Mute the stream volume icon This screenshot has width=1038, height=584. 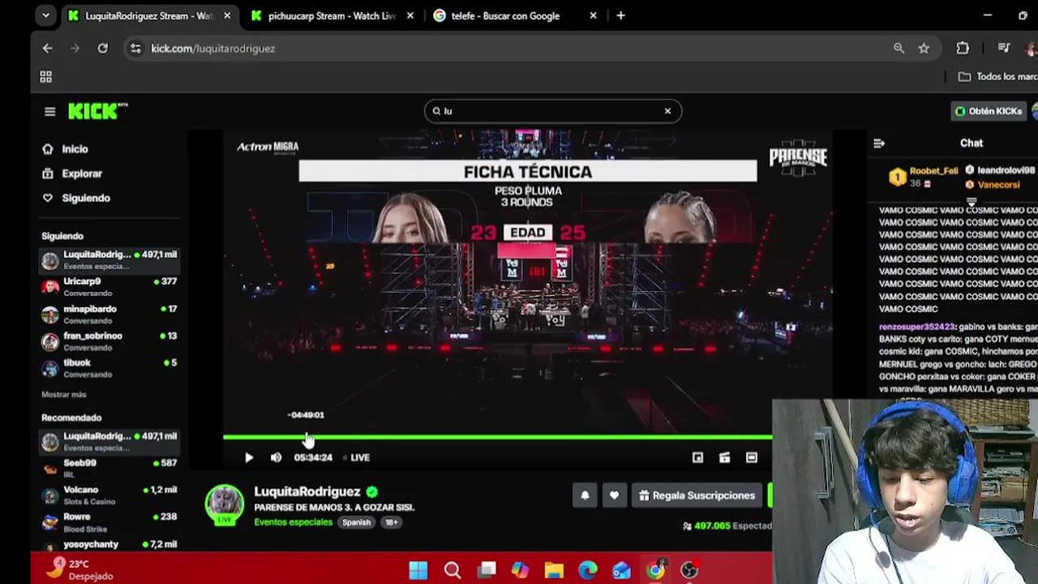coord(276,457)
